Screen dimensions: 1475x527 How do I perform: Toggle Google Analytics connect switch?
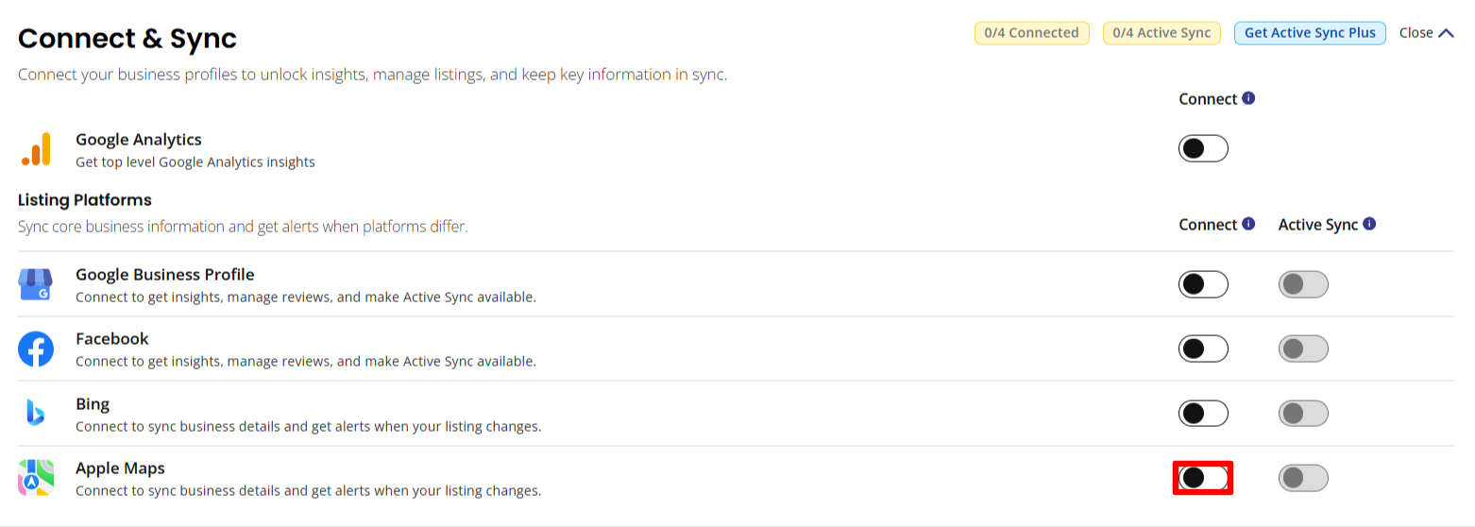coord(1203,148)
